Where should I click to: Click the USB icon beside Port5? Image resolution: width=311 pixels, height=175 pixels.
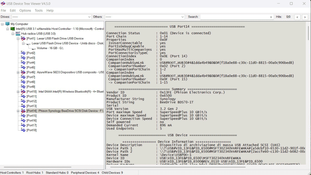23,67
